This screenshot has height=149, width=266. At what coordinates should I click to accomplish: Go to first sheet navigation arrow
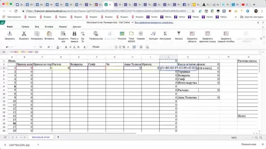12,137
